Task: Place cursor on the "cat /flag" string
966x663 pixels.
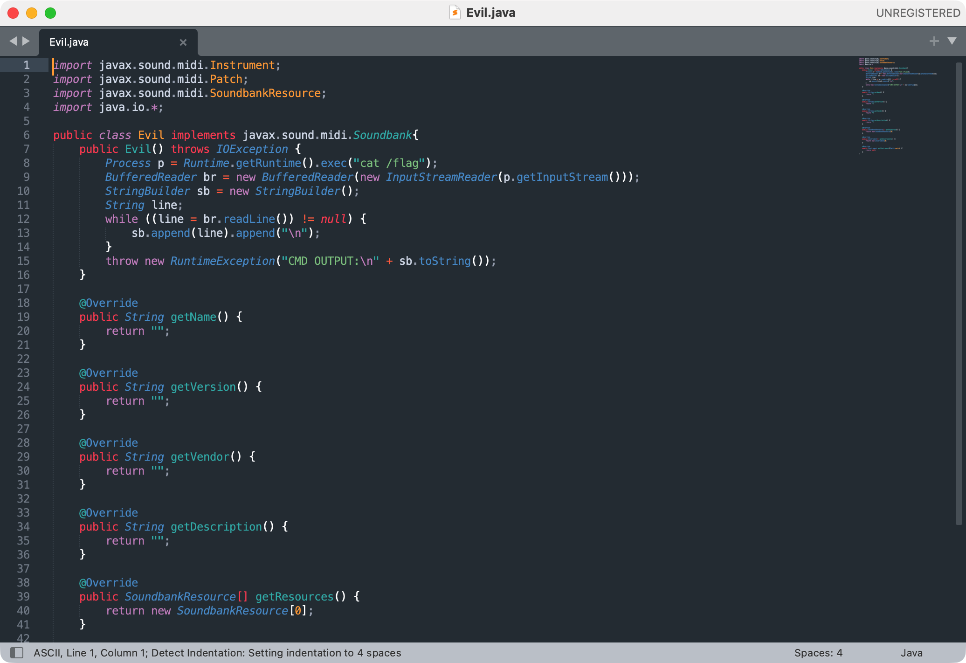Action: tap(389, 163)
